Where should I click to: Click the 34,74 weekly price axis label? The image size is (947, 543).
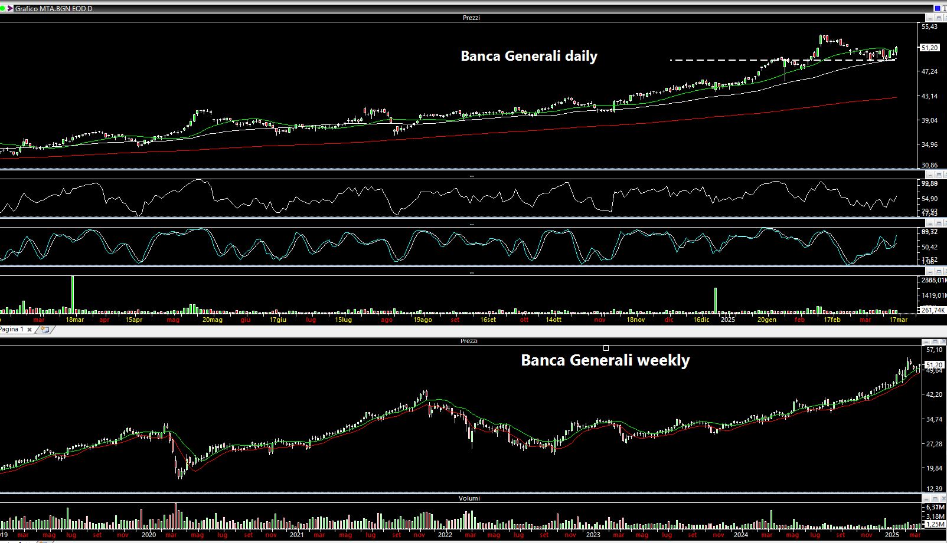935,419
